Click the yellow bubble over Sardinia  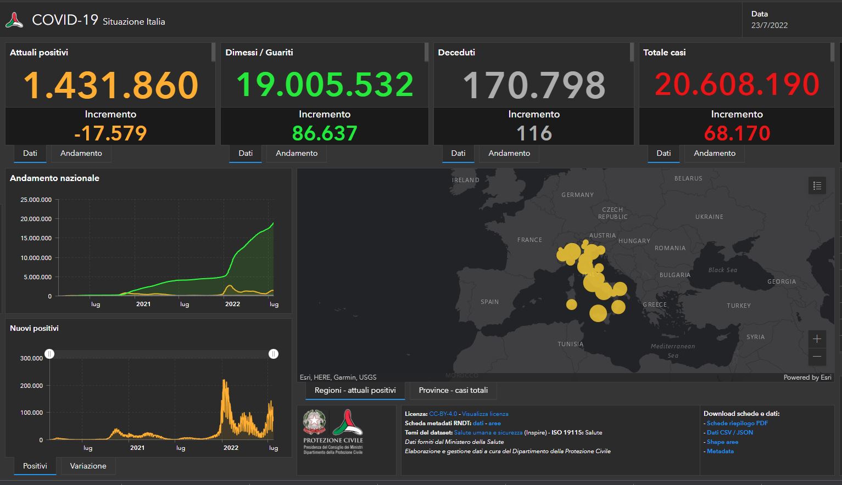click(x=571, y=304)
